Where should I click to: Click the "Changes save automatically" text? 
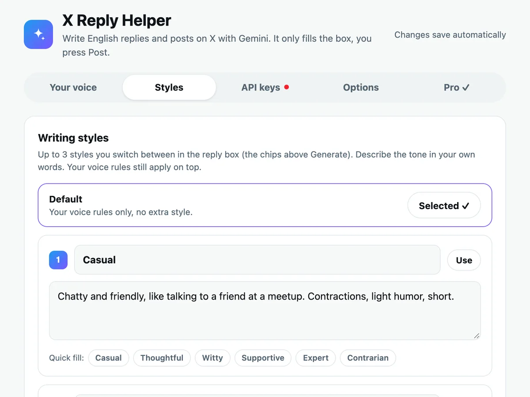point(450,35)
